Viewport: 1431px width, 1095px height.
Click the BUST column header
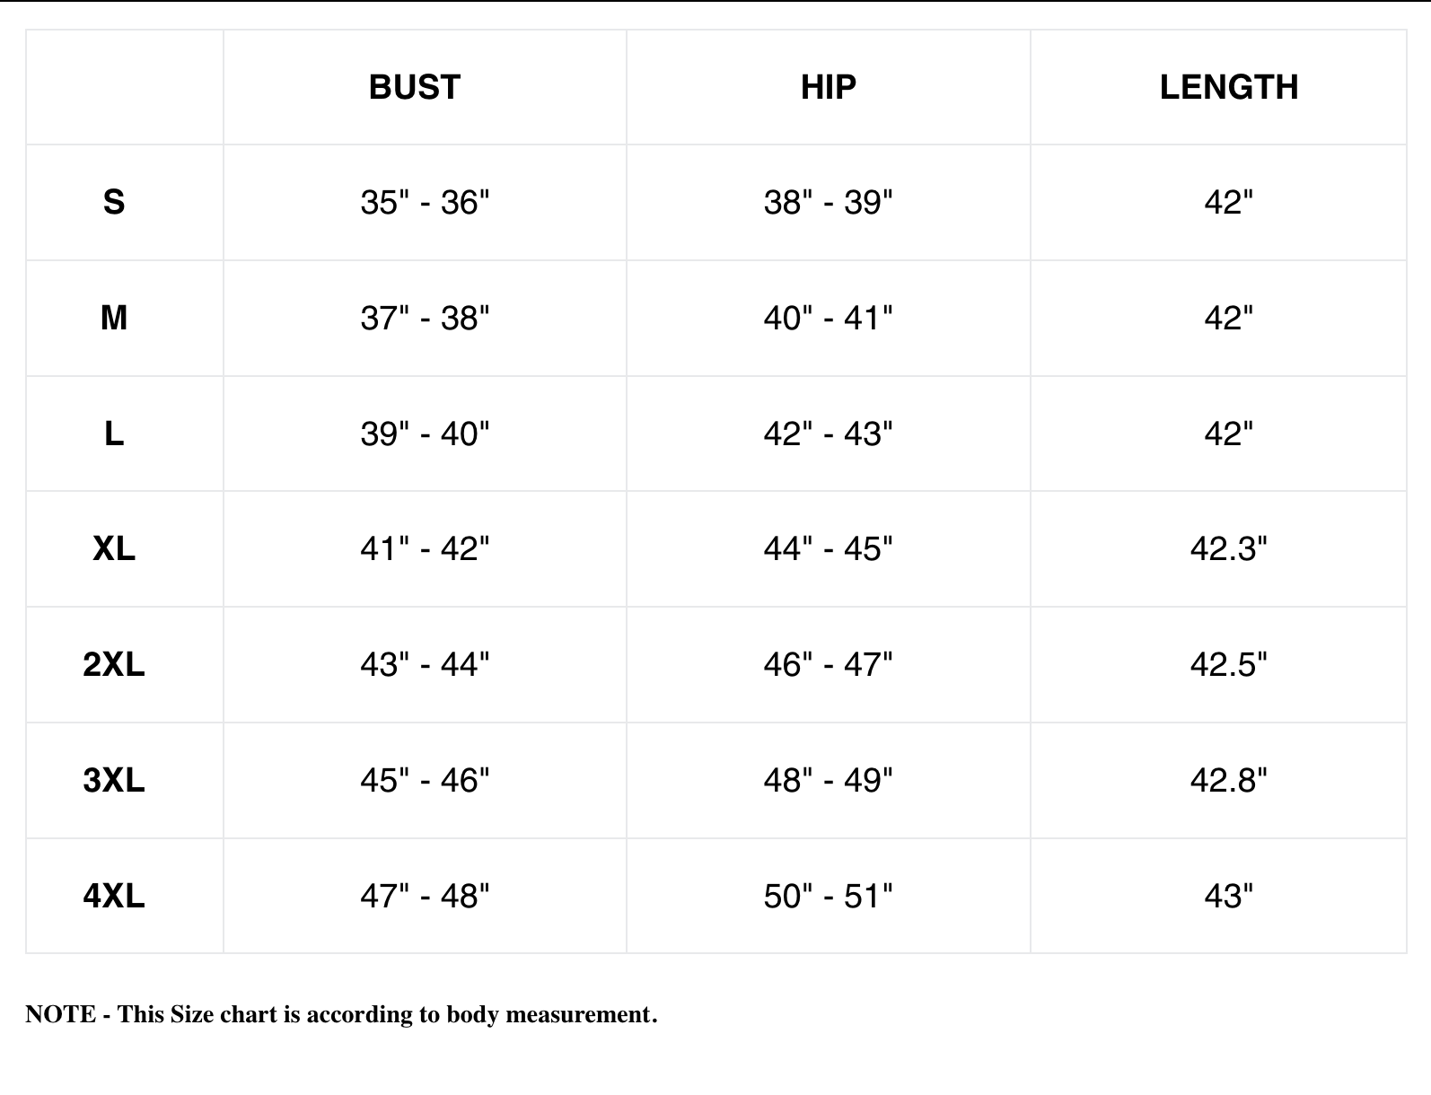415,87
